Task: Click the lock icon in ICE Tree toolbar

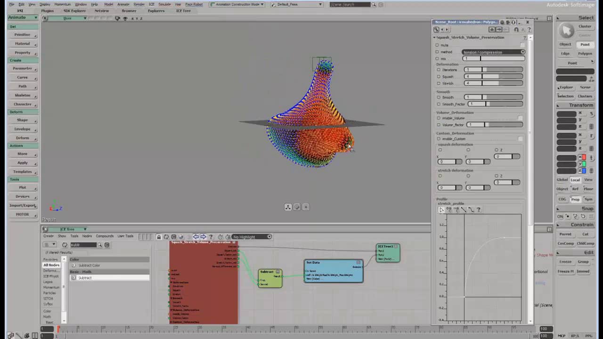Action: (159, 237)
